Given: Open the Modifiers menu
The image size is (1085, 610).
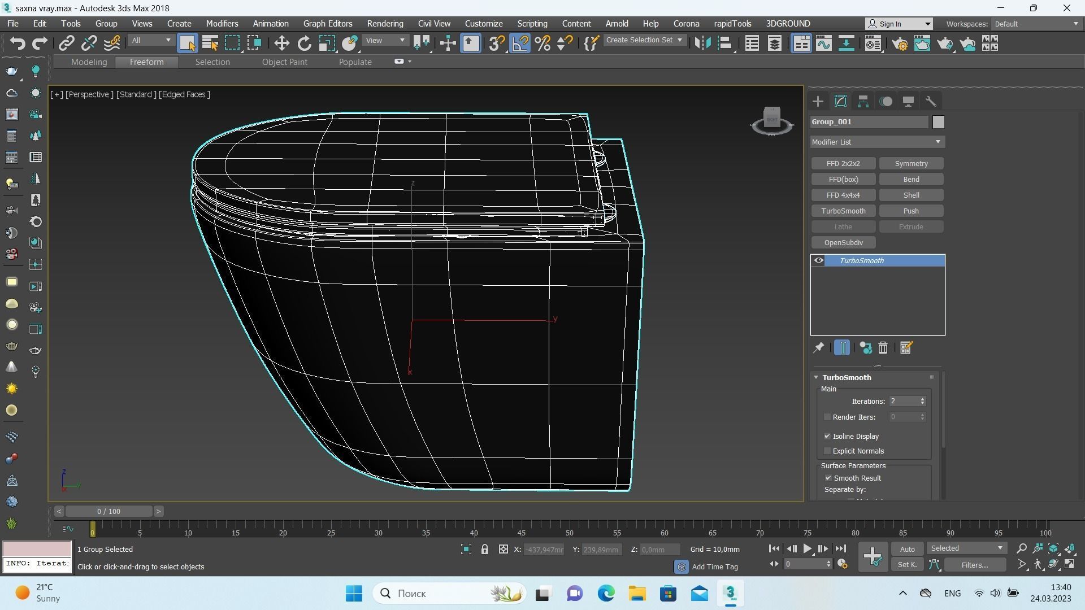Looking at the screenshot, I should (222, 24).
